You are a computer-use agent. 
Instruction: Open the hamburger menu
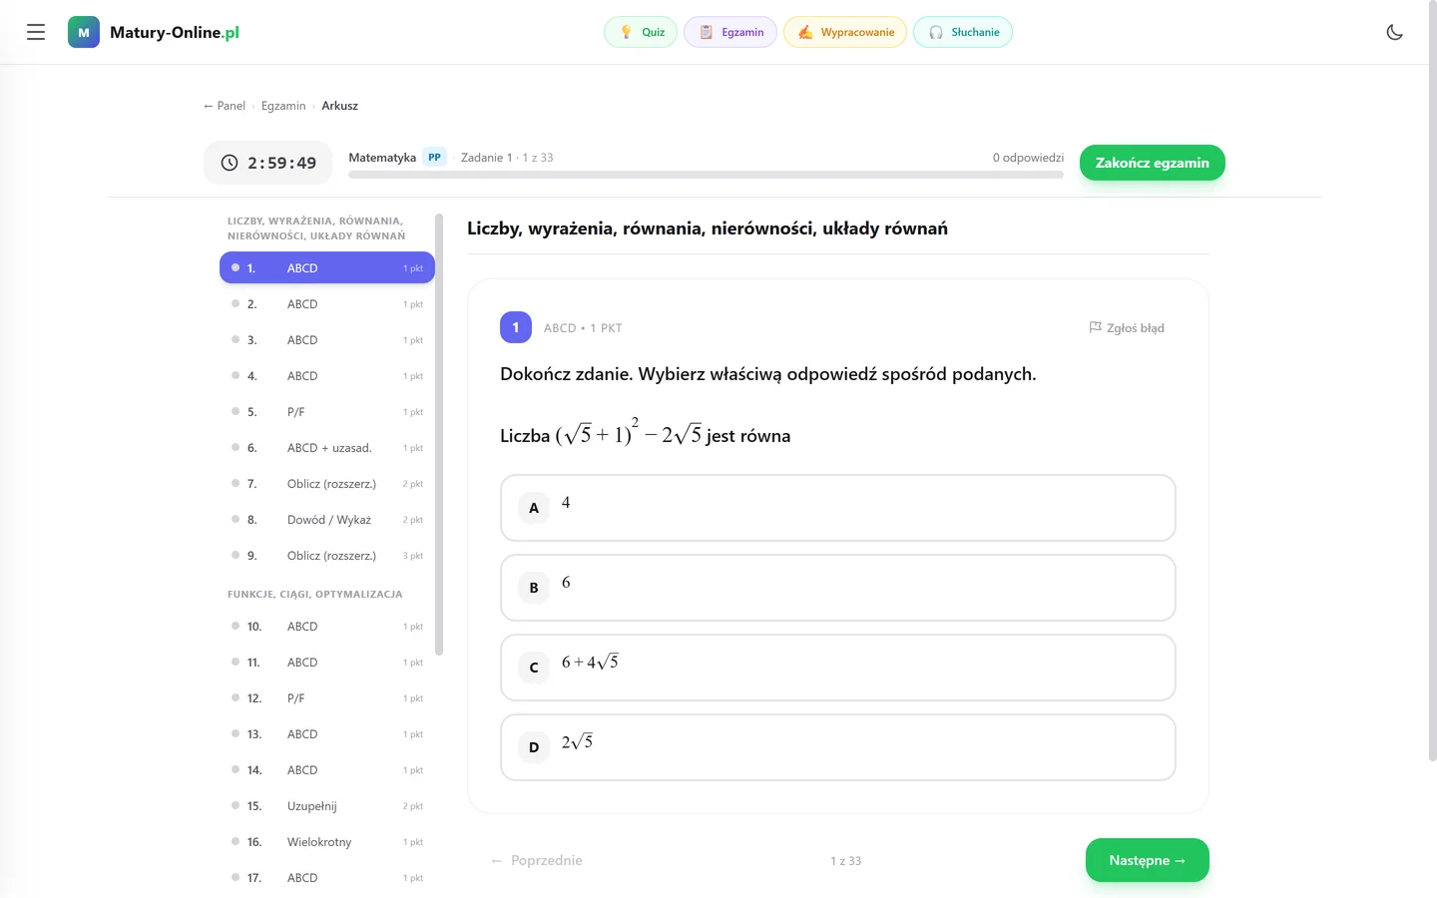(36, 32)
